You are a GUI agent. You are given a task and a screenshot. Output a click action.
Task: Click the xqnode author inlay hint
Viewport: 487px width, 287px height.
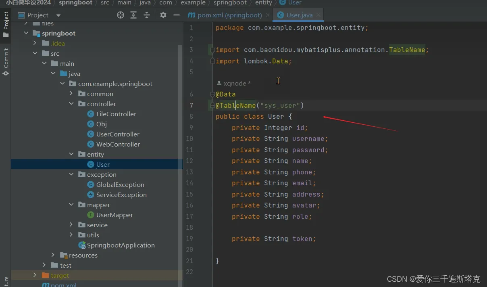(236, 83)
